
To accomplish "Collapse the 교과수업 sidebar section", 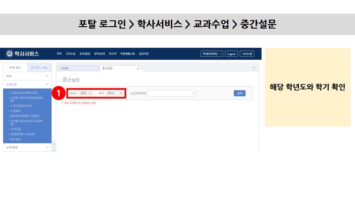I will 27,84.
